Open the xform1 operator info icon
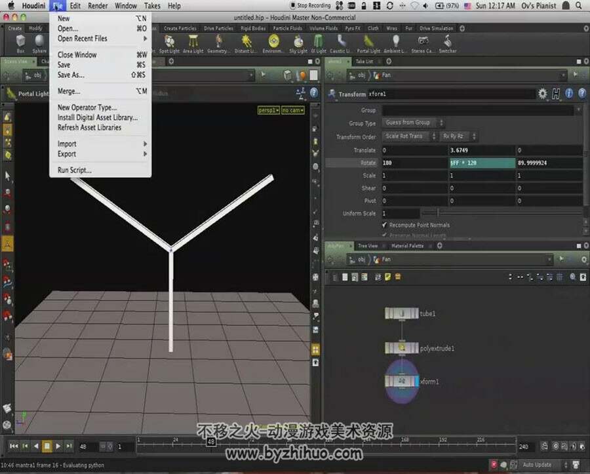 pyautogui.click(x=569, y=93)
